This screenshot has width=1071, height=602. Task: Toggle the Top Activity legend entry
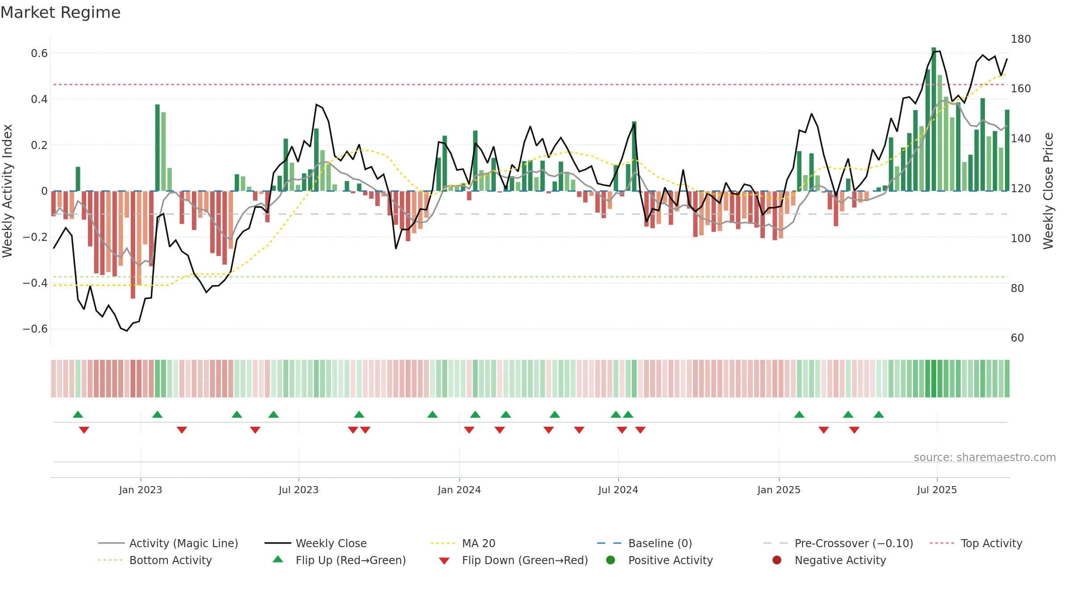pos(976,543)
